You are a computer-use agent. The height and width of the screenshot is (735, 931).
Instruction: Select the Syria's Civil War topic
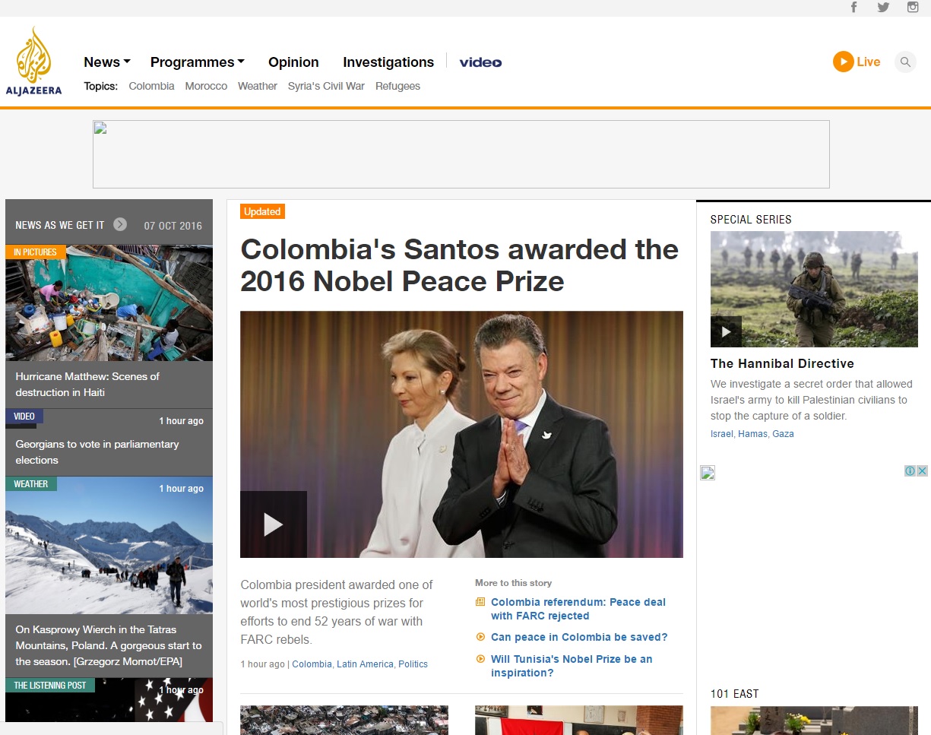click(x=326, y=86)
